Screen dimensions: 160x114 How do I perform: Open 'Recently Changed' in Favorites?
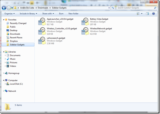18,23
